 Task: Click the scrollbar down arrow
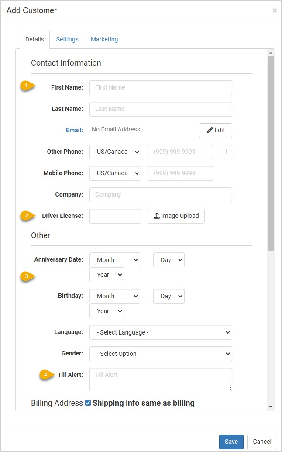[271, 407]
